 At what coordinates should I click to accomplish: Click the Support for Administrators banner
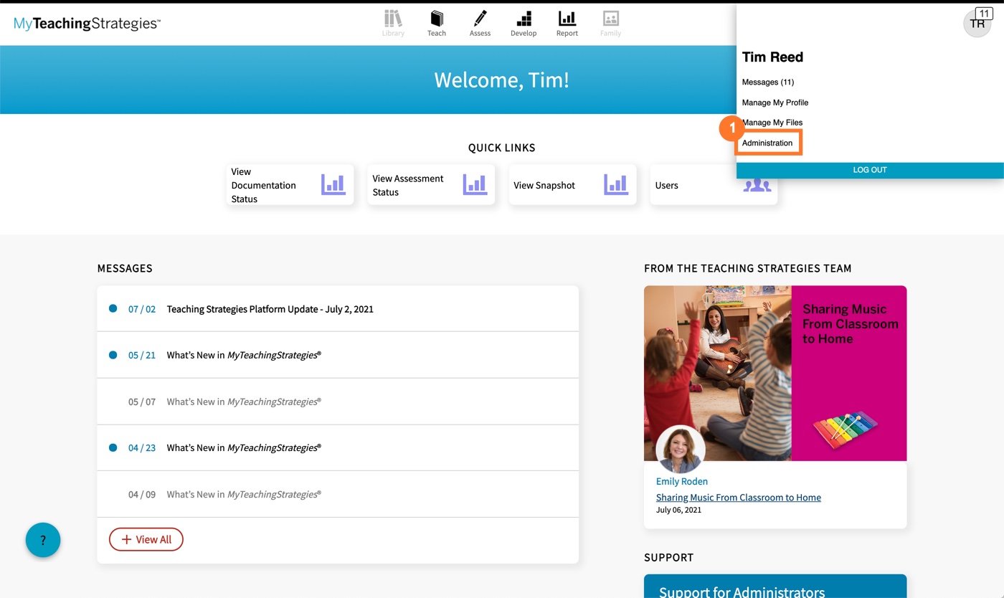pyautogui.click(x=775, y=587)
